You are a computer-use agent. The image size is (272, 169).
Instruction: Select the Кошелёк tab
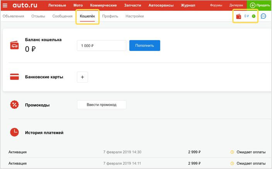click(x=87, y=16)
